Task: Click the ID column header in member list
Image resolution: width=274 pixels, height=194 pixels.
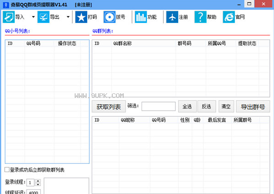Action: (106, 120)
